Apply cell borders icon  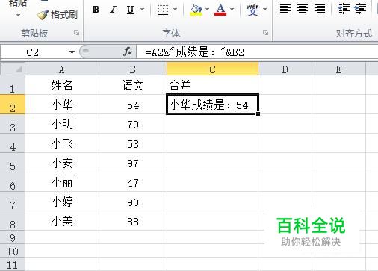point(163,10)
